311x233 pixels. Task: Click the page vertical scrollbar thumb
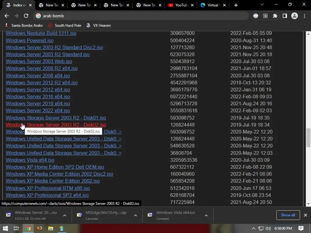[308, 138]
